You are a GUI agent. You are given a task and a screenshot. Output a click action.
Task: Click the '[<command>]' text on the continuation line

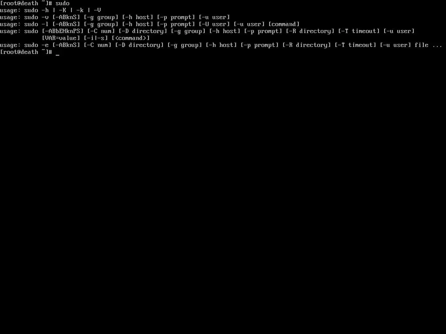(x=131, y=38)
